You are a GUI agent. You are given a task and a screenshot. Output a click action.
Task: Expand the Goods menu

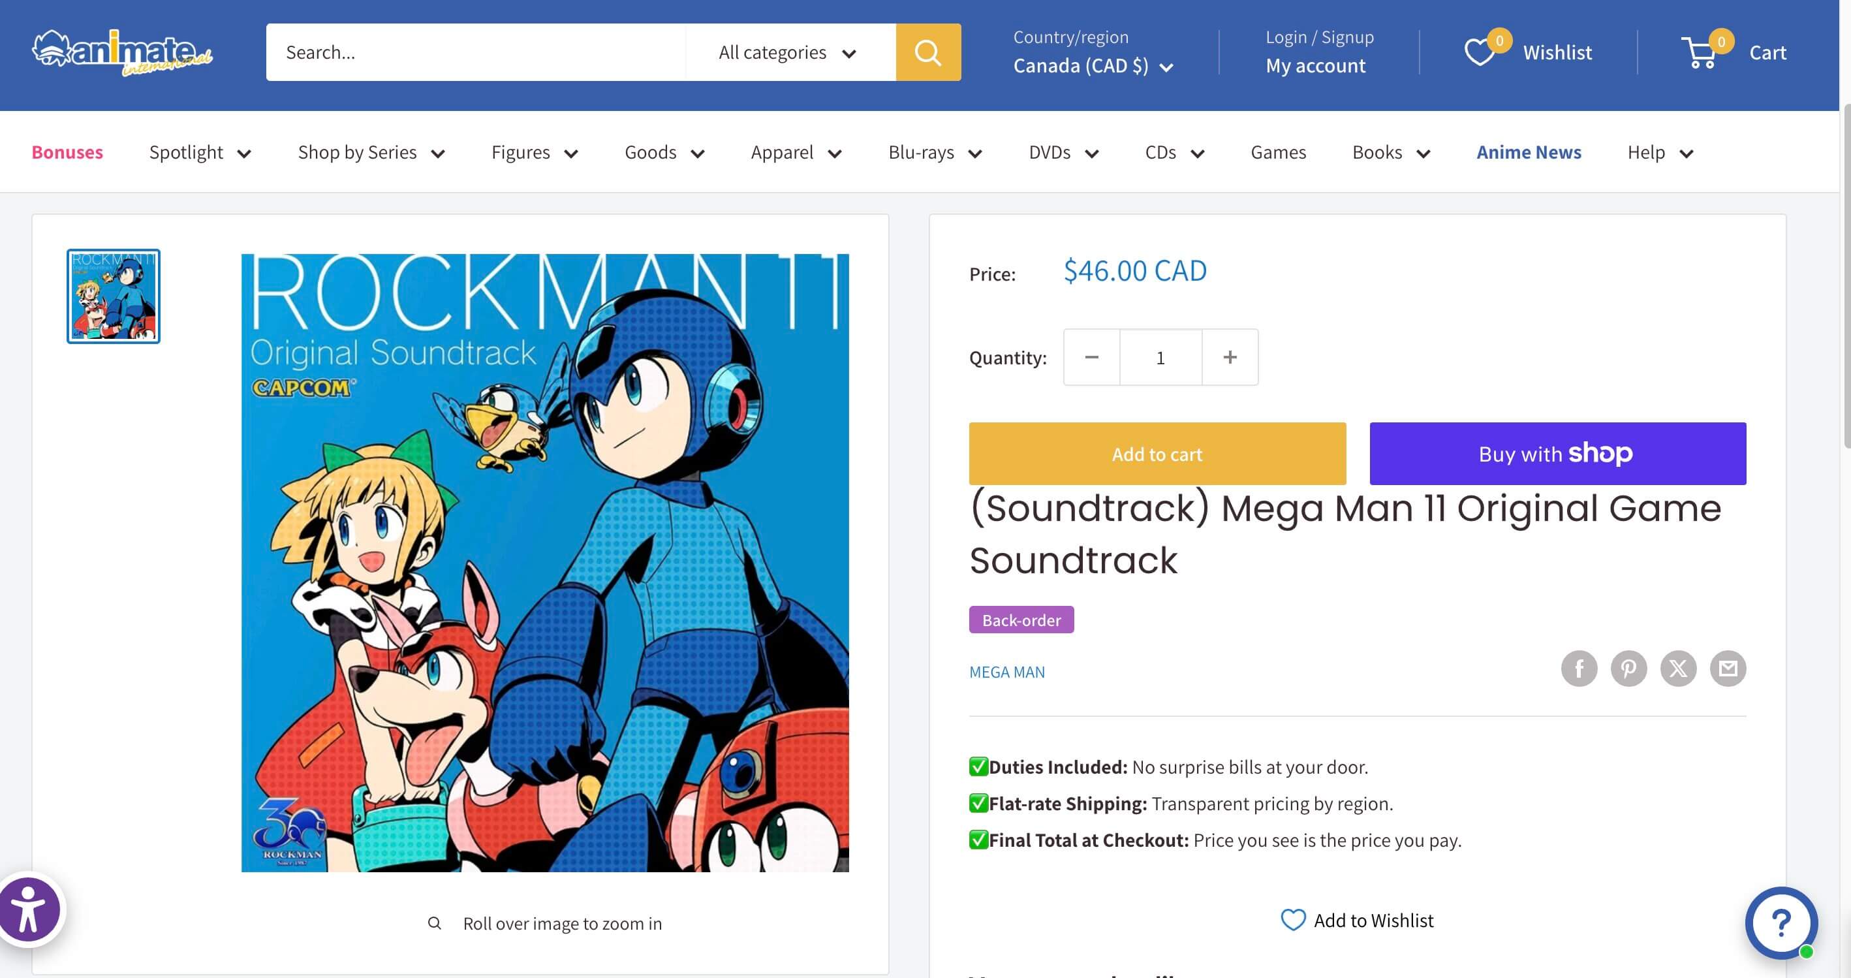coord(664,152)
